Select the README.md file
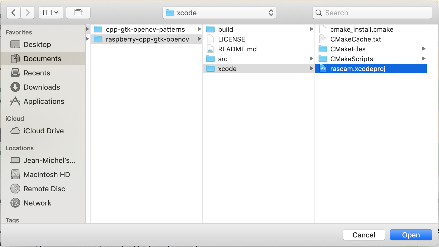This screenshot has height=247, width=439. (259, 49)
